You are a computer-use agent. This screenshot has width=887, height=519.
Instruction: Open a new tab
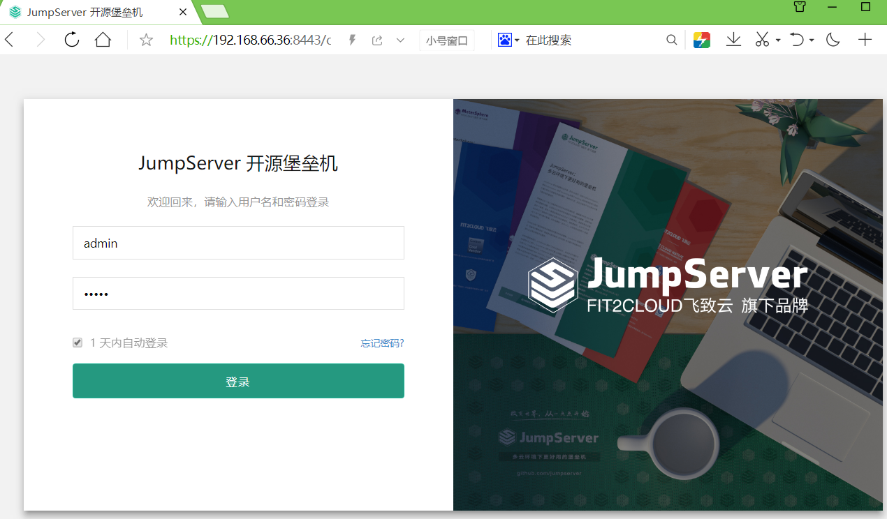coord(215,12)
